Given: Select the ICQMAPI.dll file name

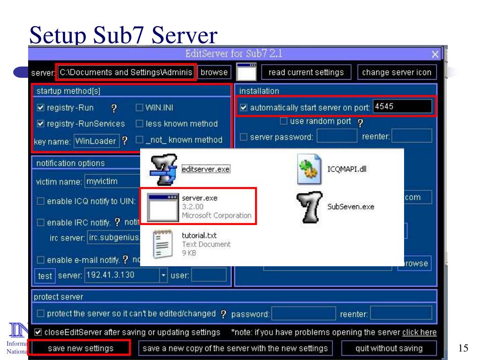Looking at the screenshot, I should click(x=347, y=169).
